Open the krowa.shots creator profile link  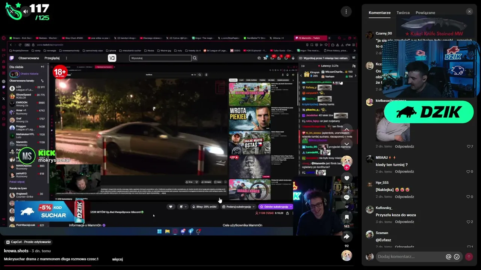click(16, 251)
